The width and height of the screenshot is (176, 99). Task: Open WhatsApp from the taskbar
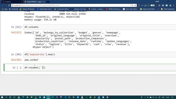click(90, 97)
